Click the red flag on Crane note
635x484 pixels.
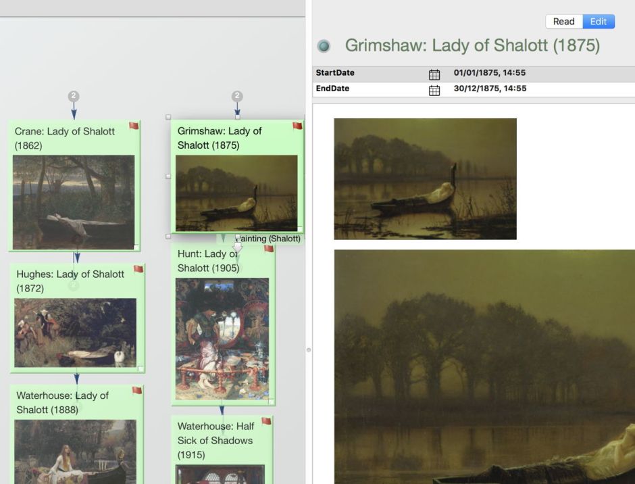[134, 126]
